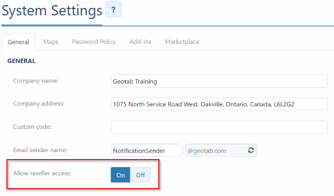This screenshot has width=334, height=196.
Task: Open the Maps tab
Action: tap(51, 42)
